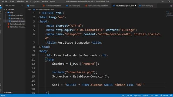Open the Source Control activity icon

click(x=1, y=19)
